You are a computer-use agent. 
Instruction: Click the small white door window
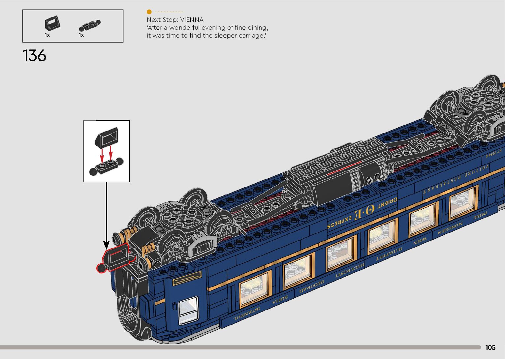(x=188, y=310)
